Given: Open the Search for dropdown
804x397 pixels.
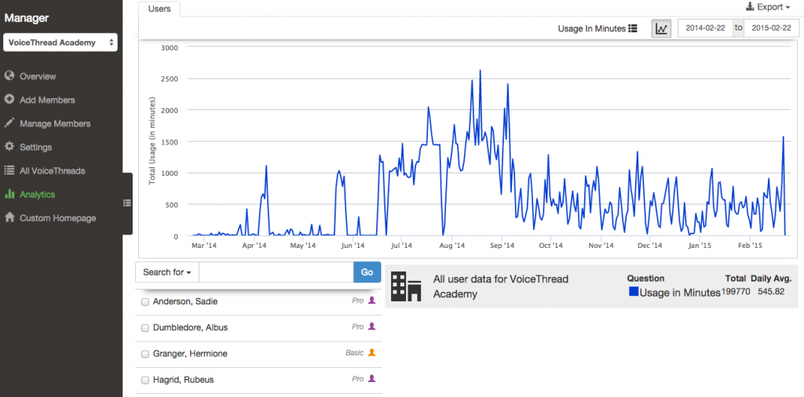Looking at the screenshot, I should pyautogui.click(x=167, y=272).
